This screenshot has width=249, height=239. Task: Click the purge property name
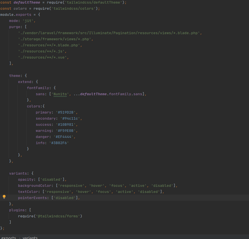click(x=14, y=27)
